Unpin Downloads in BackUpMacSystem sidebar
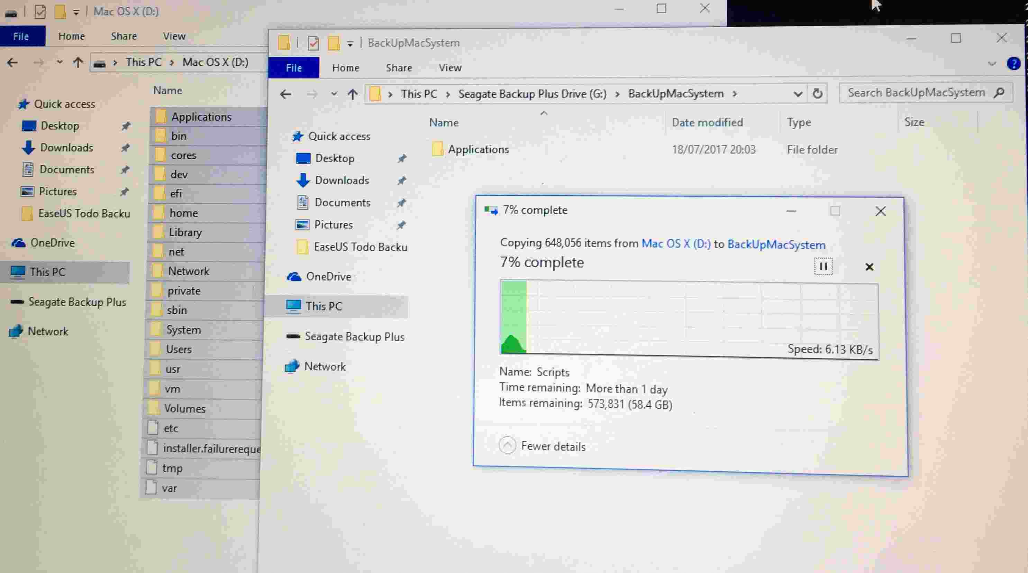Viewport: 1028px width, 573px height. [401, 181]
